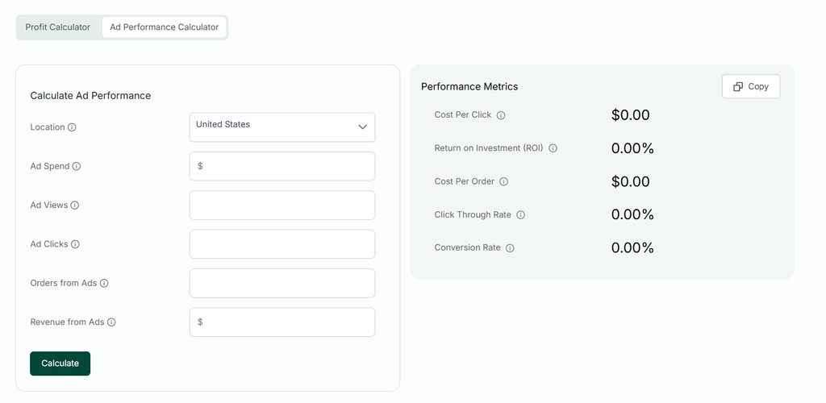
Task: Click the Ad Clicks info icon
Action: pyautogui.click(x=75, y=244)
